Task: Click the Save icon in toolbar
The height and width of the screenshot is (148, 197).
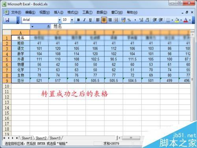Action: (x=7, y=20)
